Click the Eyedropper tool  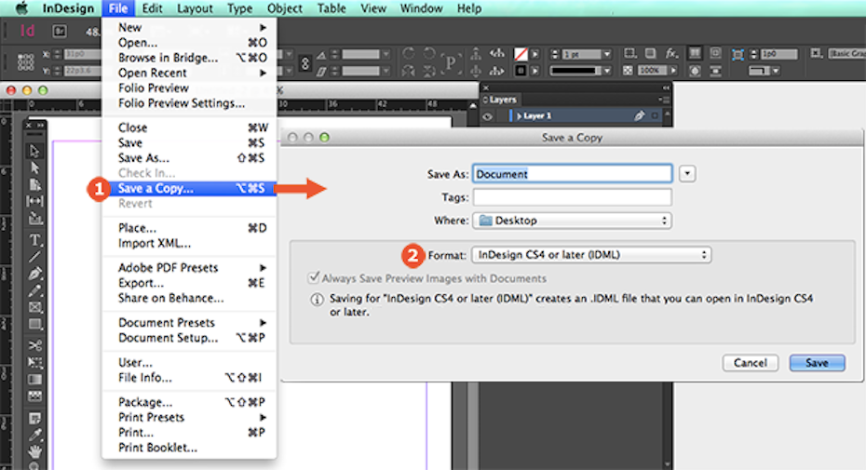pyautogui.click(x=35, y=434)
